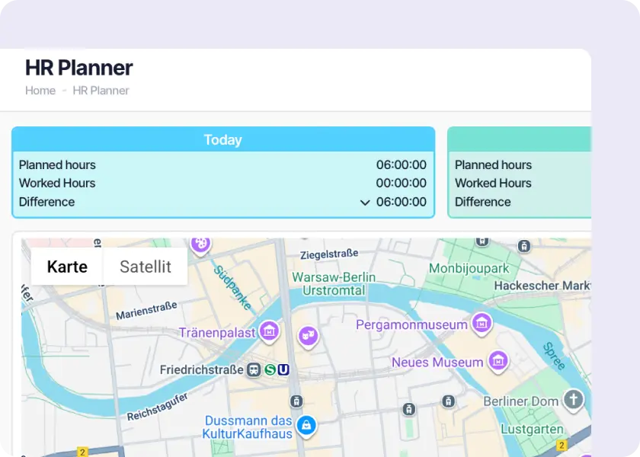
Task: Select the theater masks map pin
Action: click(x=308, y=336)
